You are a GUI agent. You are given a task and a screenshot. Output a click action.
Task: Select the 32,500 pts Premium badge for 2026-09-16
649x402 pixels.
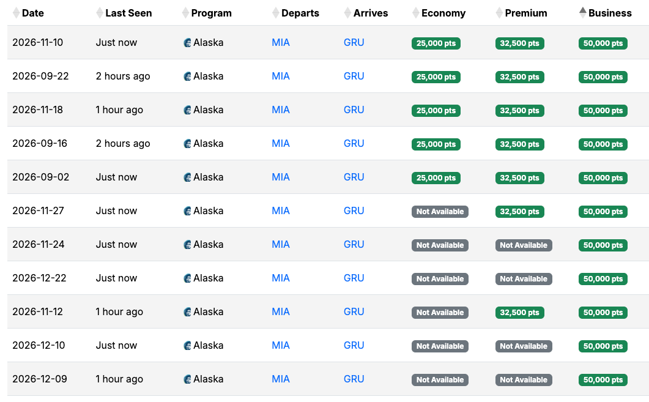coord(519,144)
